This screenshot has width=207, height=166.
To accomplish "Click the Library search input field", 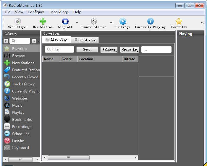I will 20,41.
